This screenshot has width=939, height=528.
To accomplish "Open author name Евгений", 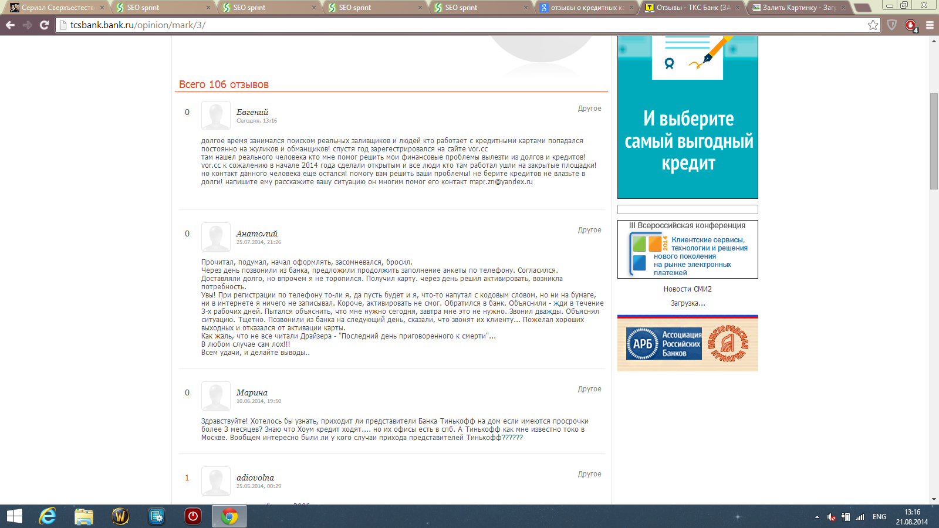I will click(252, 112).
